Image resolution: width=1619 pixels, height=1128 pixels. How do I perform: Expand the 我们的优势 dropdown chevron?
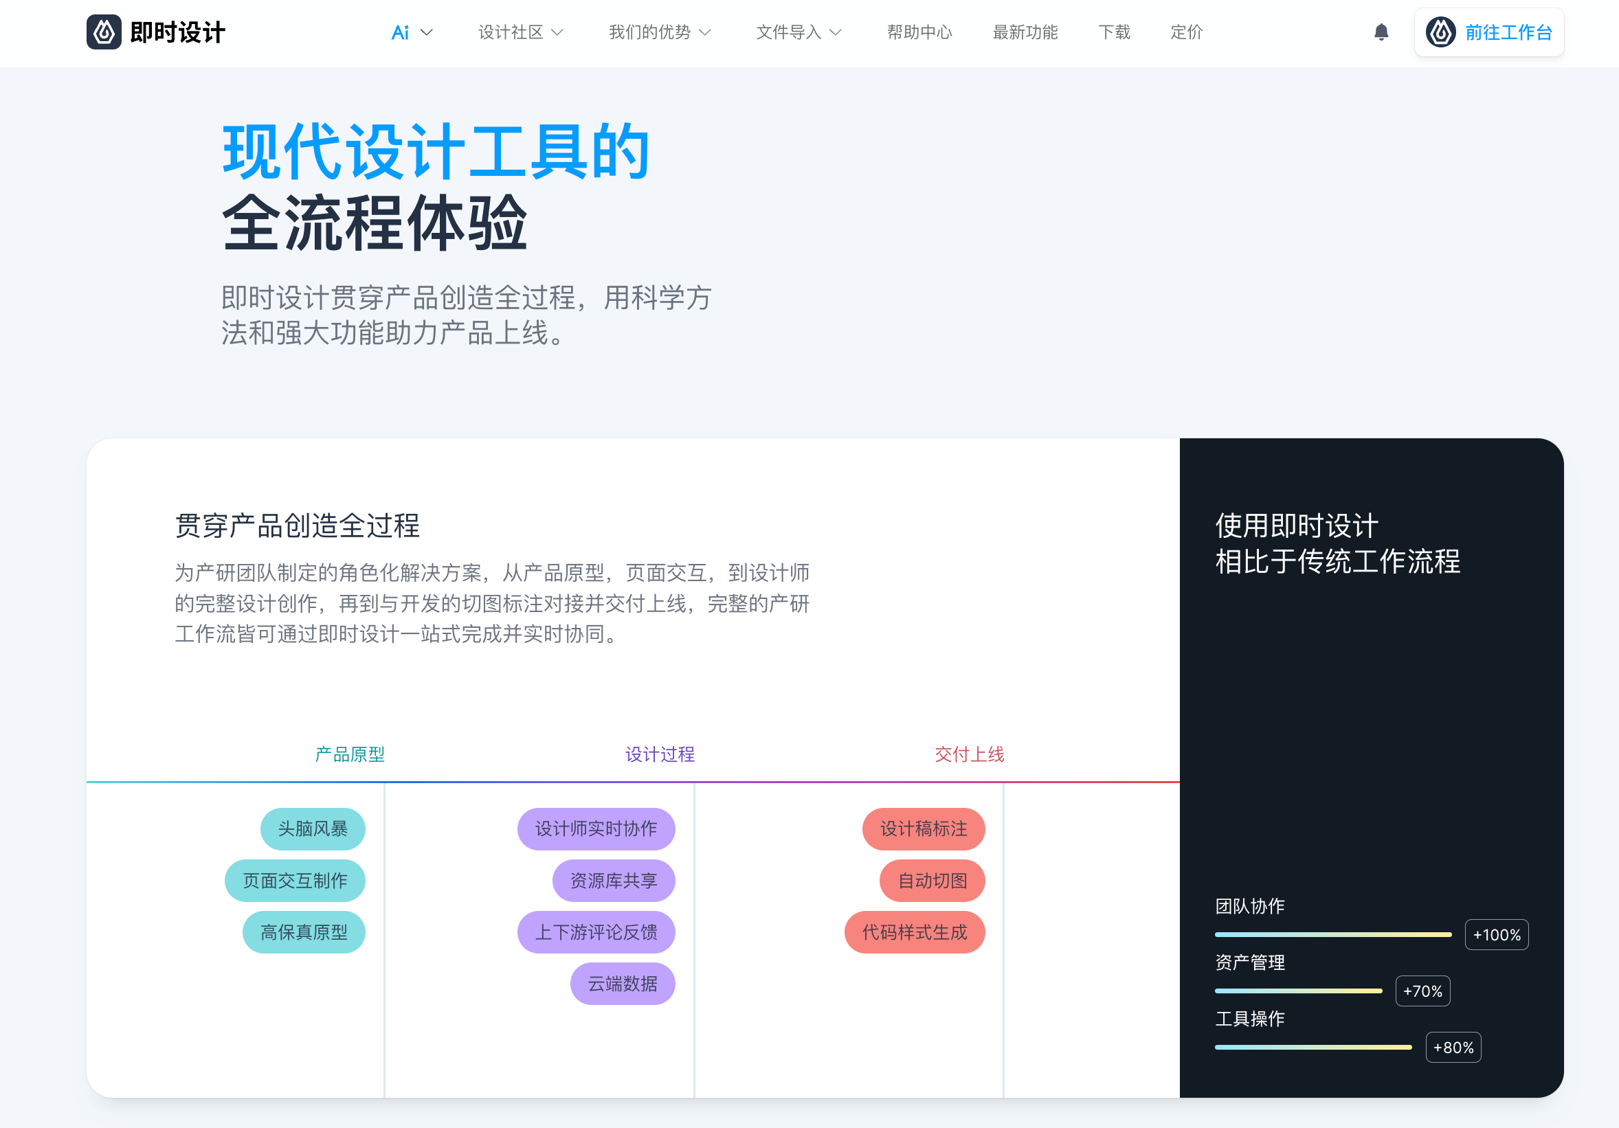coord(704,32)
